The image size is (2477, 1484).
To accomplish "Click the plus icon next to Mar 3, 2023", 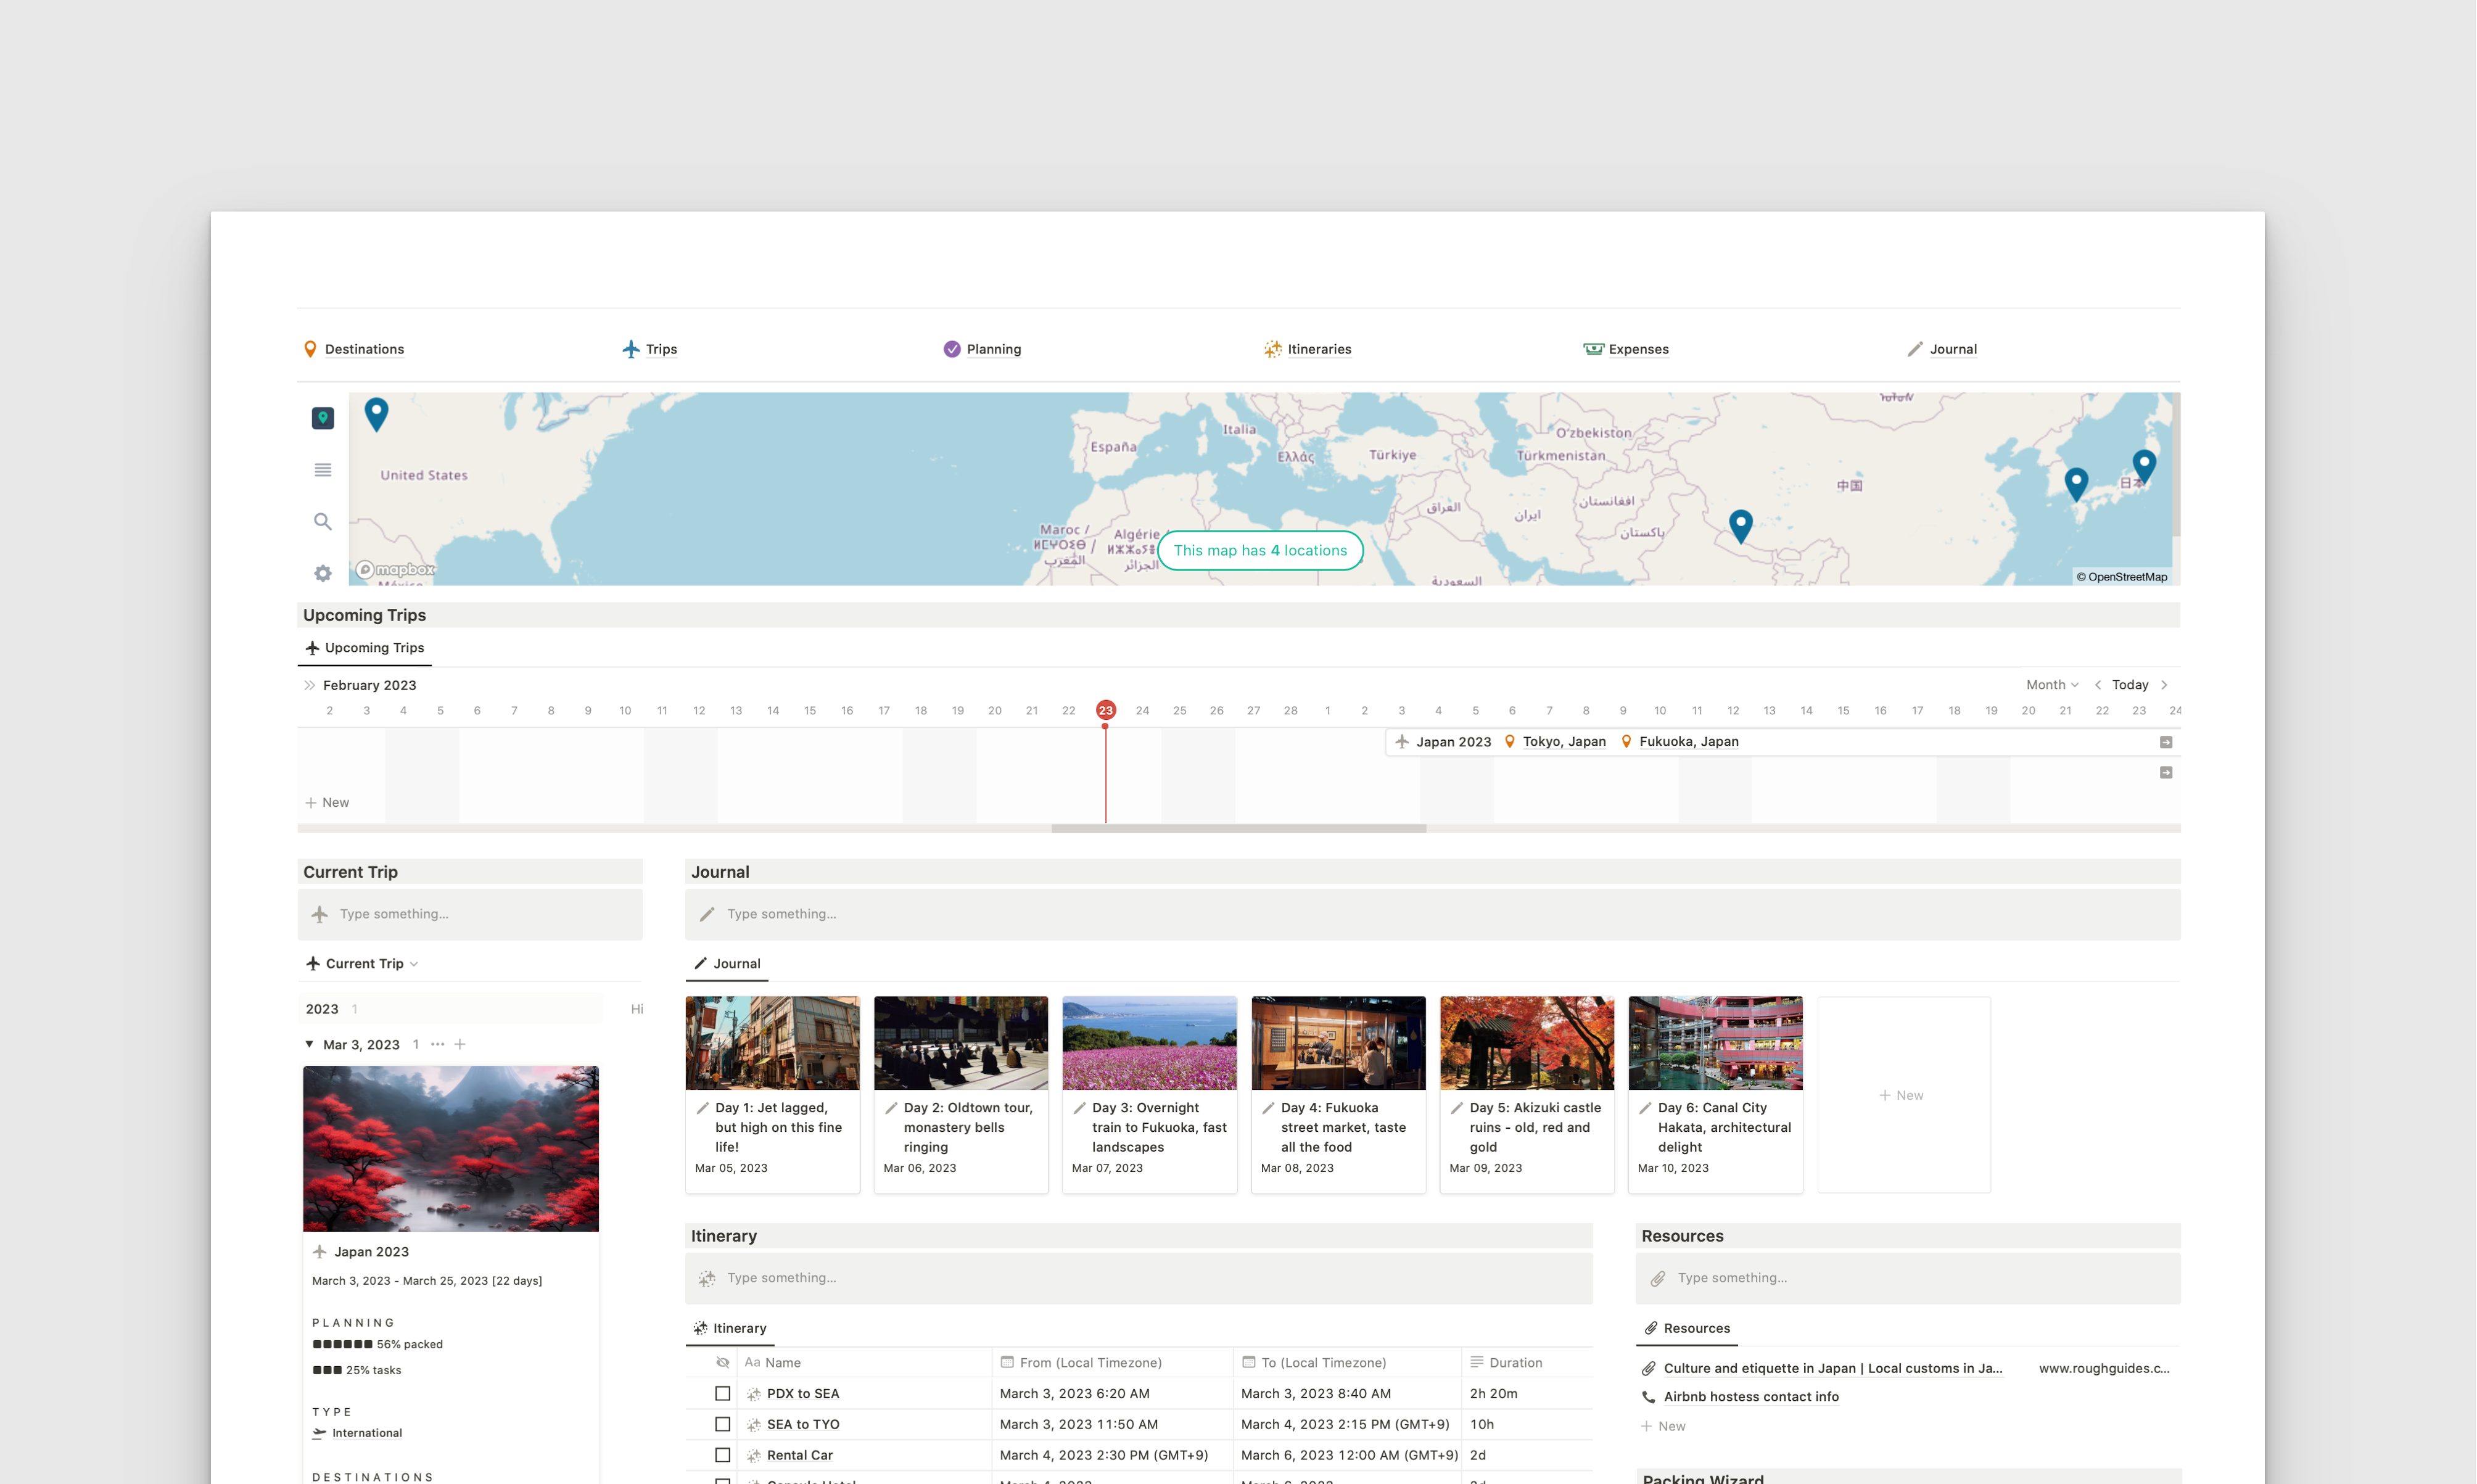I will [x=460, y=1044].
